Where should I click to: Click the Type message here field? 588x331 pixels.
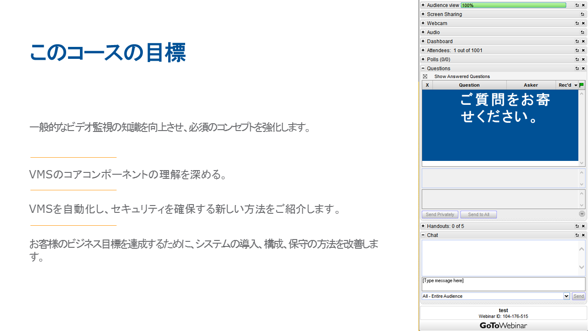click(503, 284)
